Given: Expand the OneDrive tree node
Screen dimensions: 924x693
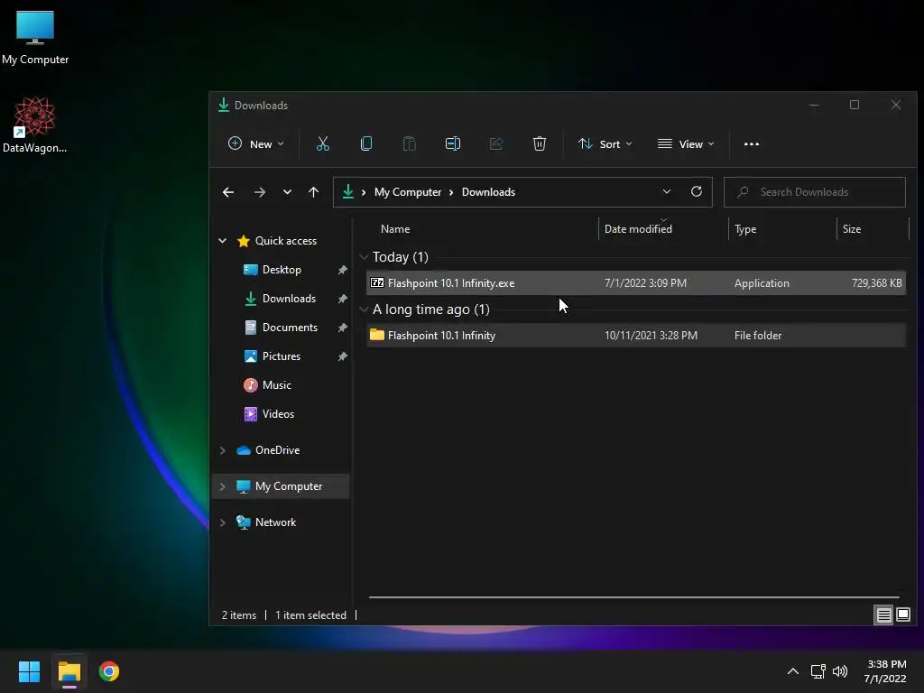Looking at the screenshot, I should click(223, 450).
